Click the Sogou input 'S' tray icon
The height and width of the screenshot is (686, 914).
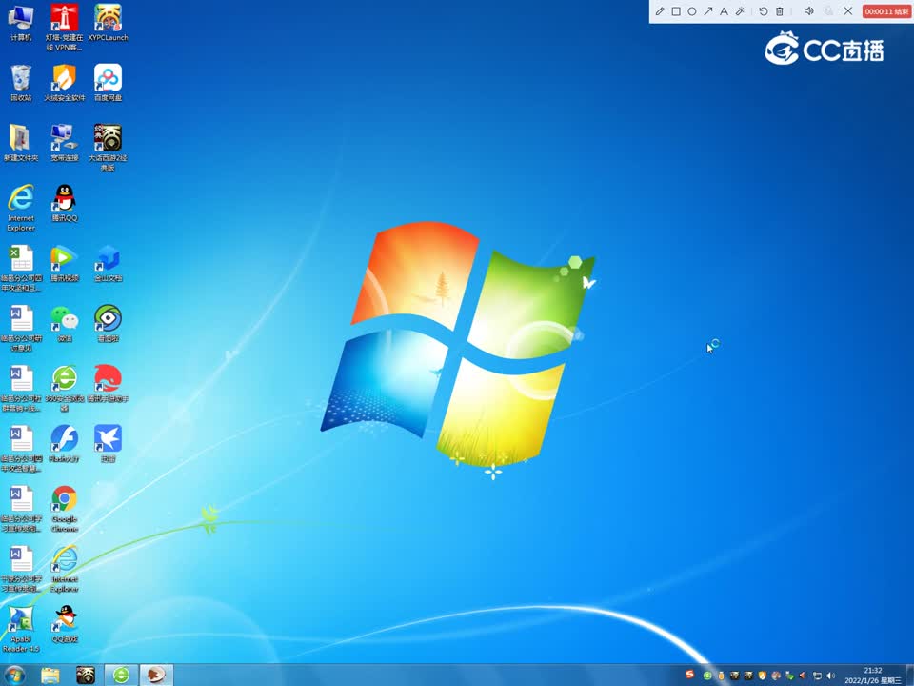click(x=689, y=675)
